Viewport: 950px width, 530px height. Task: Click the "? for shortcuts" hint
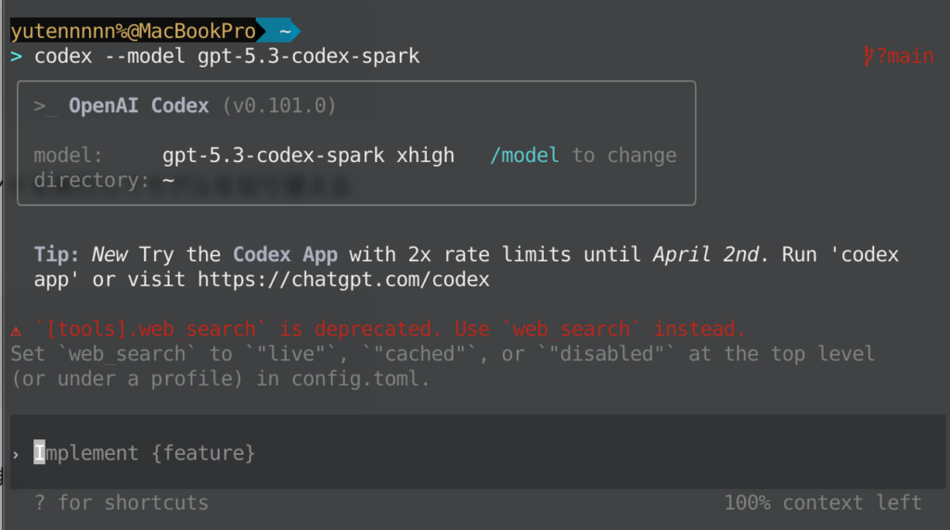(x=121, y=502)
